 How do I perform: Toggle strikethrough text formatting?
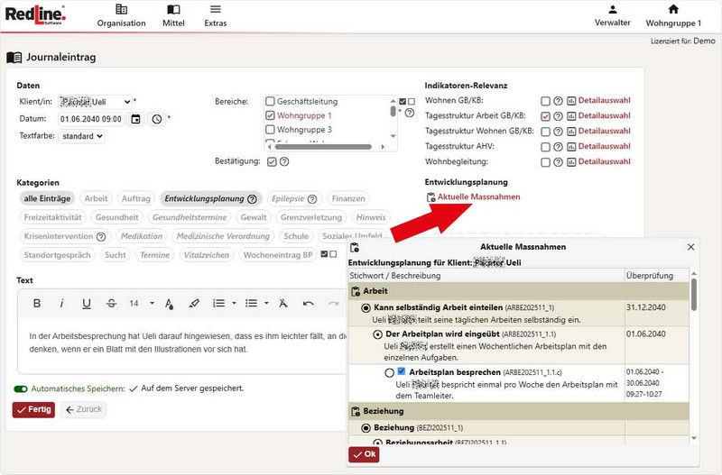[x=111, y=303]
